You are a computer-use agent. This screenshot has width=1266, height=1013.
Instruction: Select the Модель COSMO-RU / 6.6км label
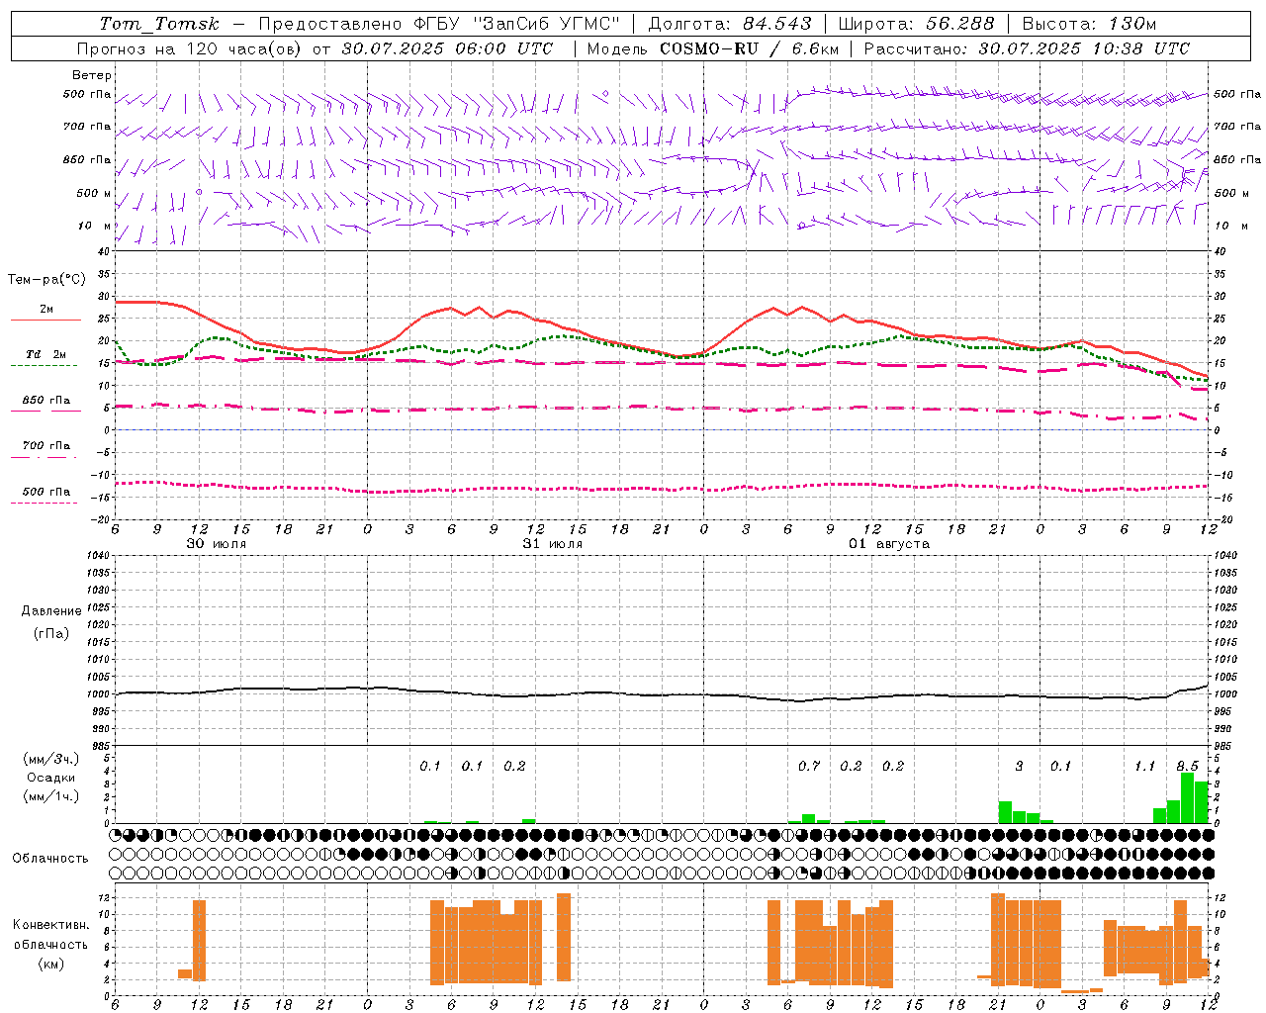click(712, 48)
